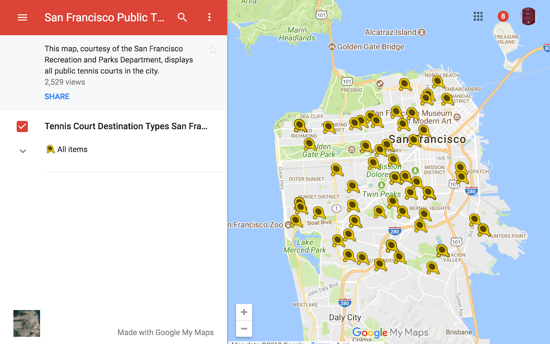Click the tennis marker next to Visitacion Valley label
The height and width of the screenshot is (344, 550).
pos(442,251)
